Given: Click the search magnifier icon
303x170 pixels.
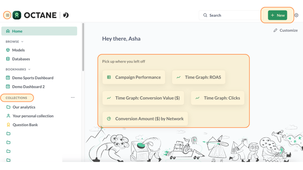Looking at the screenshot, I should [205, 15].
